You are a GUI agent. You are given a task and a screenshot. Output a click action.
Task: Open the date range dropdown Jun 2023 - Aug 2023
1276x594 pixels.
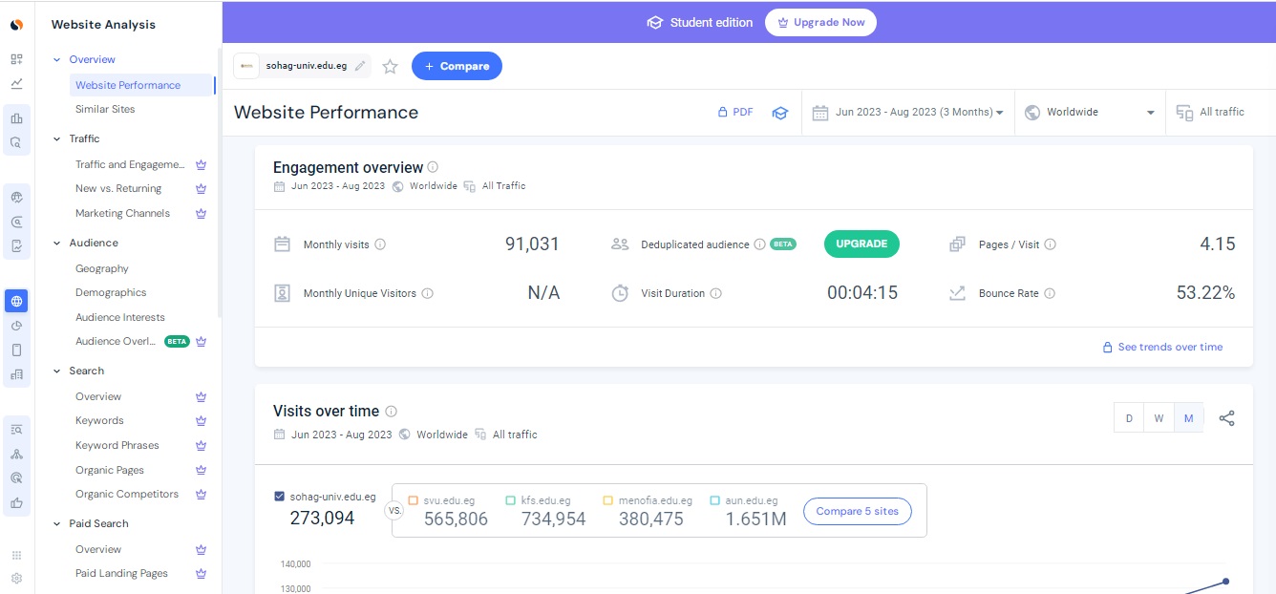[908, 113]
